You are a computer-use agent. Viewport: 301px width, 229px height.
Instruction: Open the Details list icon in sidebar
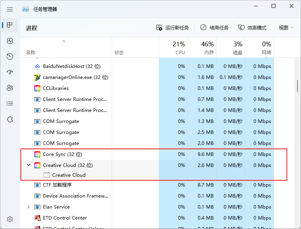click(x=10, y=104)
